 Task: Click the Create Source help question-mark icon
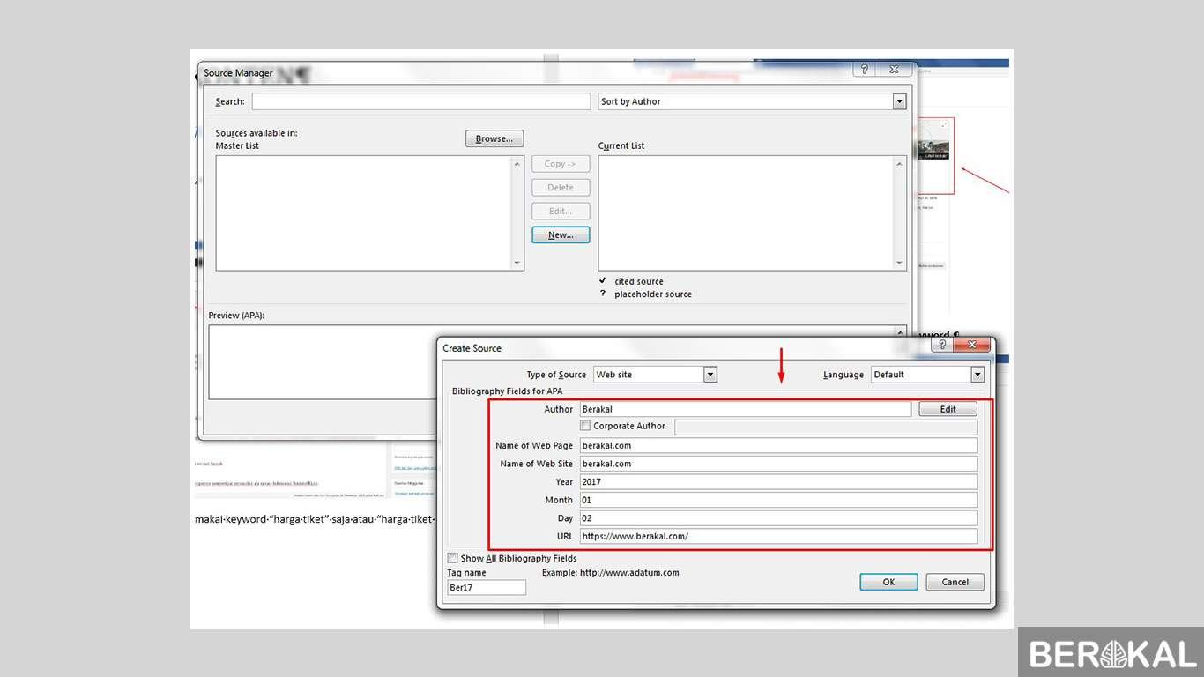coord(942,345)
